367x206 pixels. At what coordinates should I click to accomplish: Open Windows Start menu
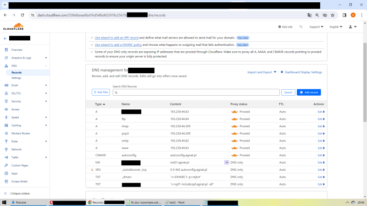click(x=5, y=202)
